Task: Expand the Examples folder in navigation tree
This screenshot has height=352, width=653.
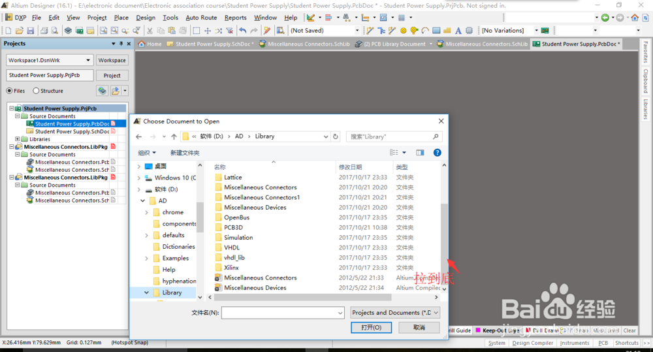Action: click(x=146, y=258)
